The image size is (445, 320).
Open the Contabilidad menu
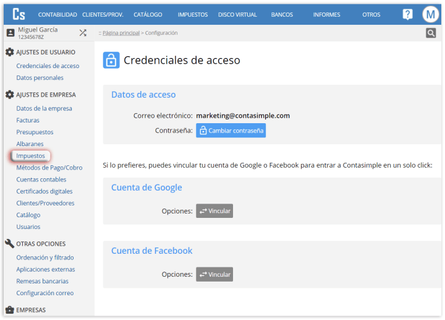(57, 14)
